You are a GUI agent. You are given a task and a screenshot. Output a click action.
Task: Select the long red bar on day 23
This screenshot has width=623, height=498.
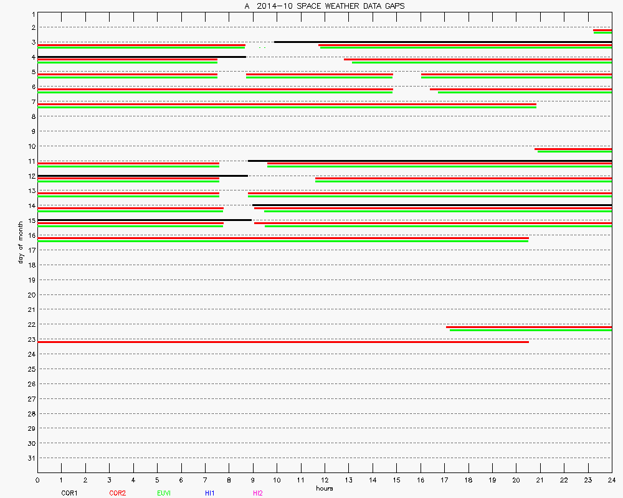(x=283, y=342)
